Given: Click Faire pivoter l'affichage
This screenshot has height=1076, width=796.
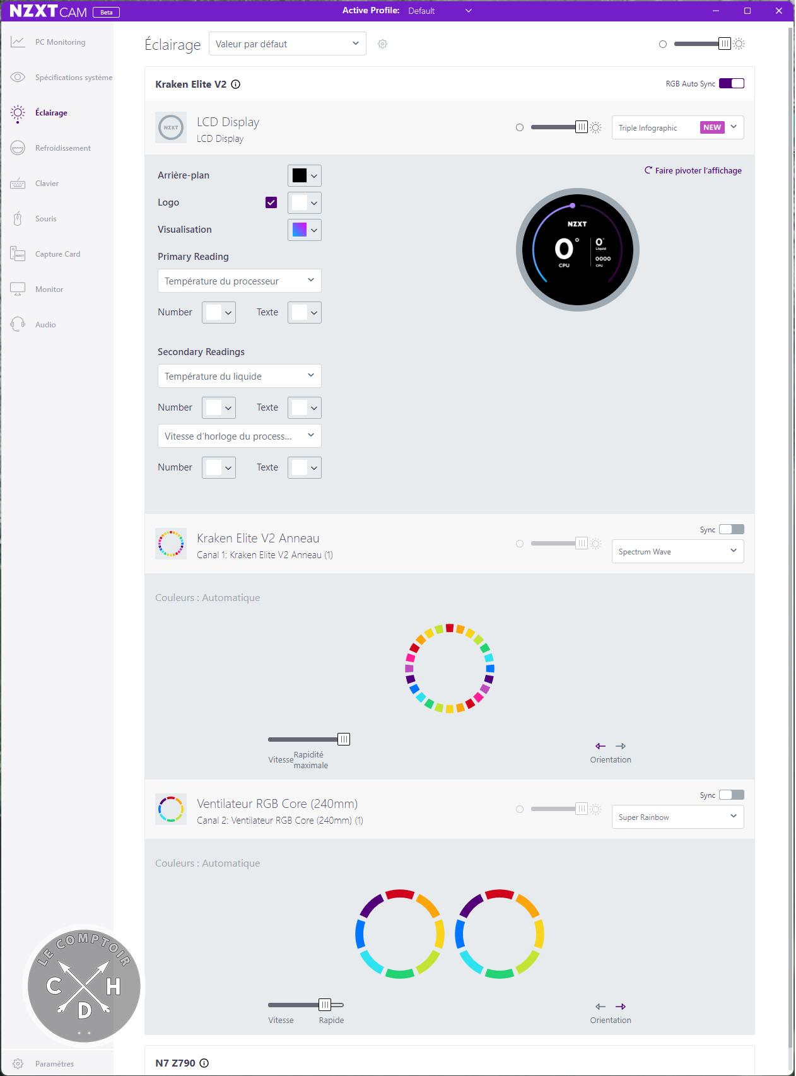Looking at the screenshot, I should 693,170.
